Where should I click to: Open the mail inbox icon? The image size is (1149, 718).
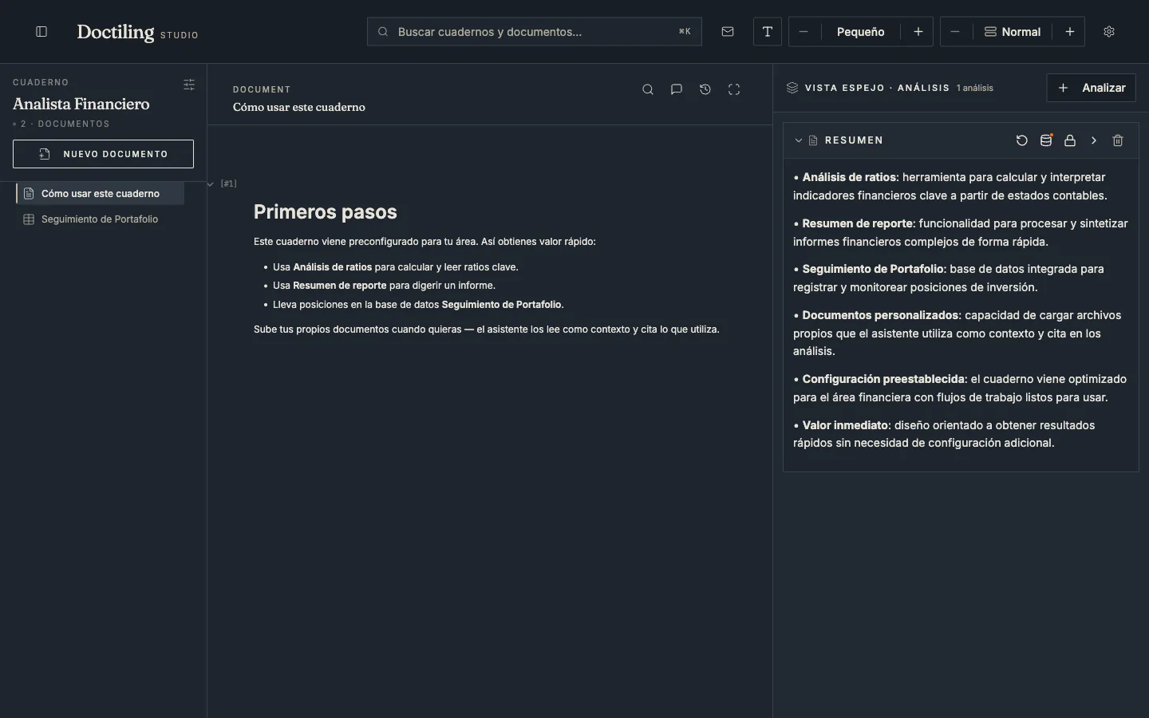coord(728,32)
